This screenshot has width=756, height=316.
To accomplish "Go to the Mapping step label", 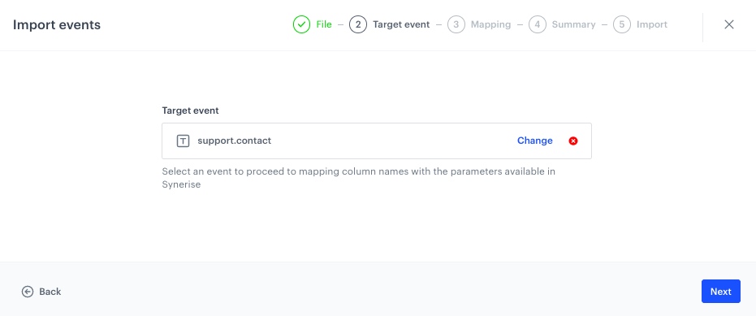I will click(490, 24).
